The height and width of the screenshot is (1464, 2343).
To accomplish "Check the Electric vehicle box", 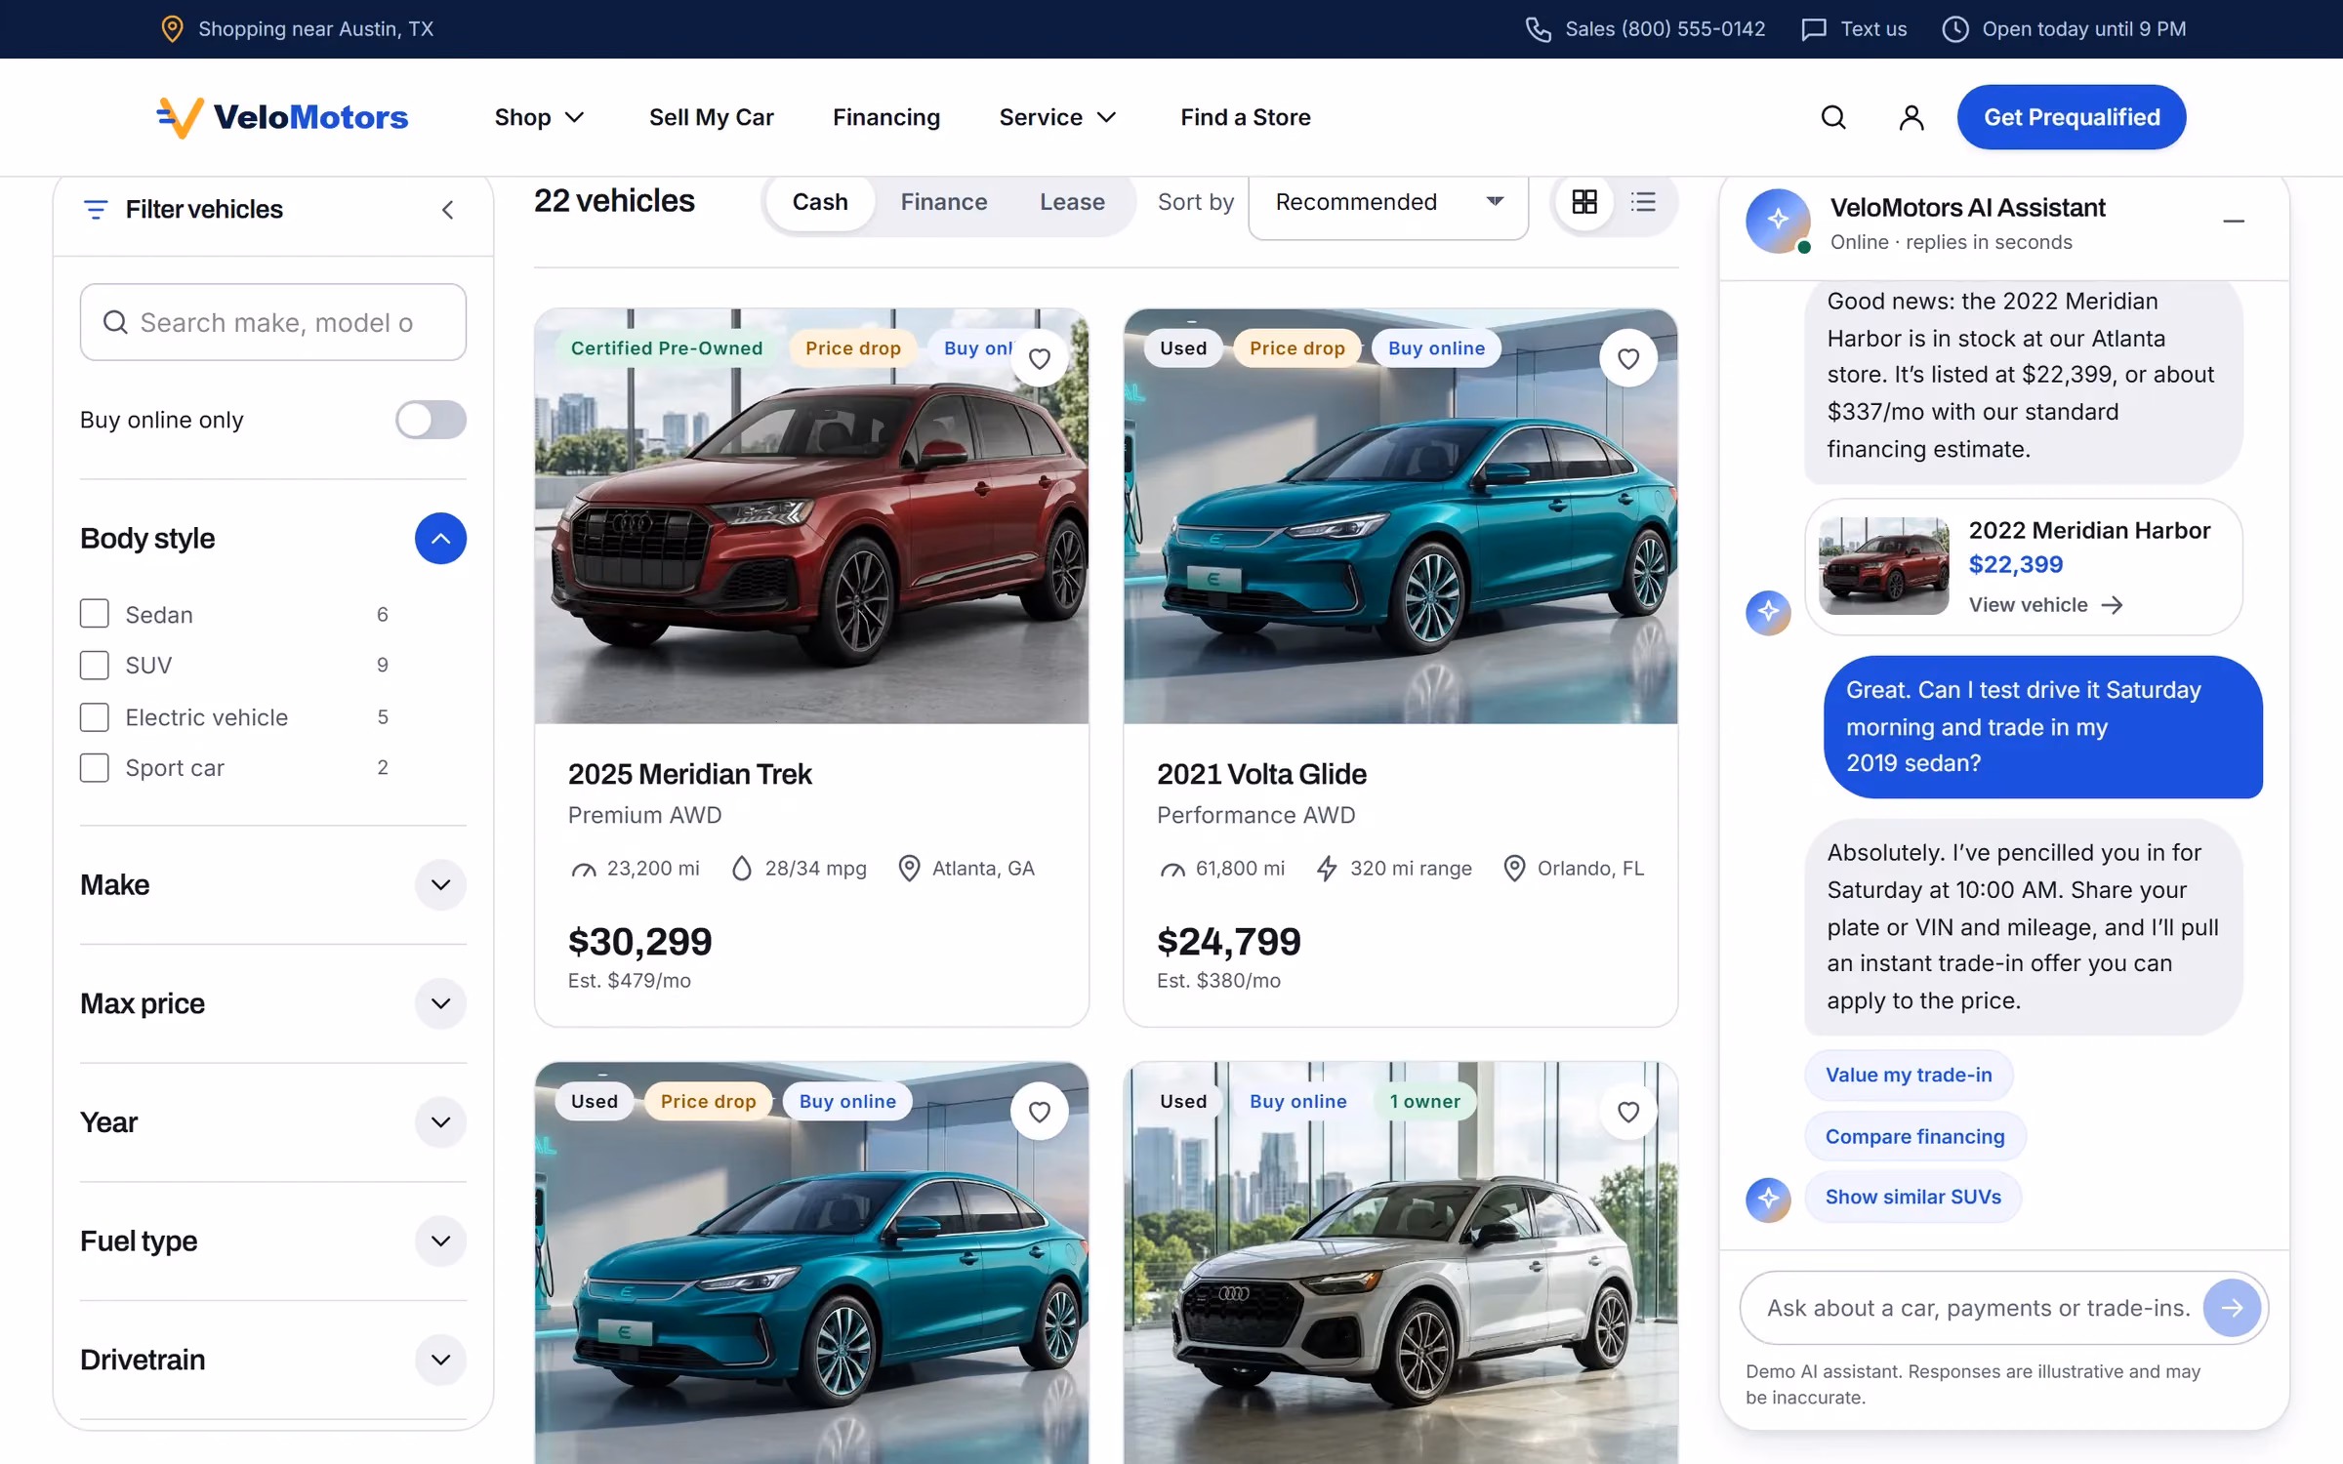I will [94, 717].
